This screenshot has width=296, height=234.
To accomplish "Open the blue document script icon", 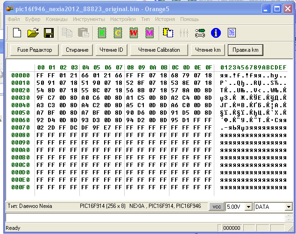I will [232, 33].
